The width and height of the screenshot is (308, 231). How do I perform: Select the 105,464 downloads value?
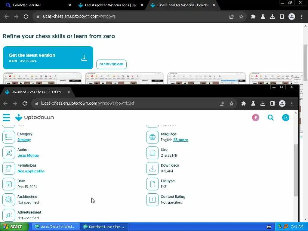click(x=167, y=171)
